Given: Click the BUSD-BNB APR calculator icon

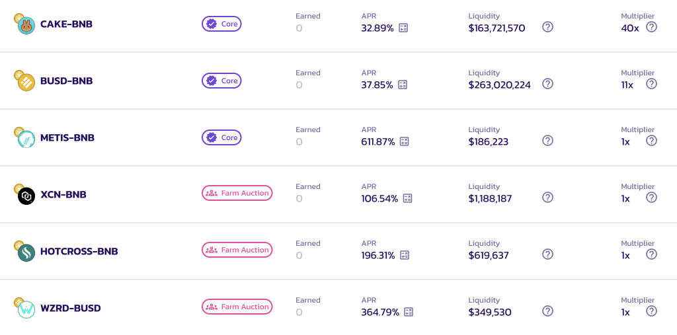Looking at the screenshot, I should click(403, 85).
